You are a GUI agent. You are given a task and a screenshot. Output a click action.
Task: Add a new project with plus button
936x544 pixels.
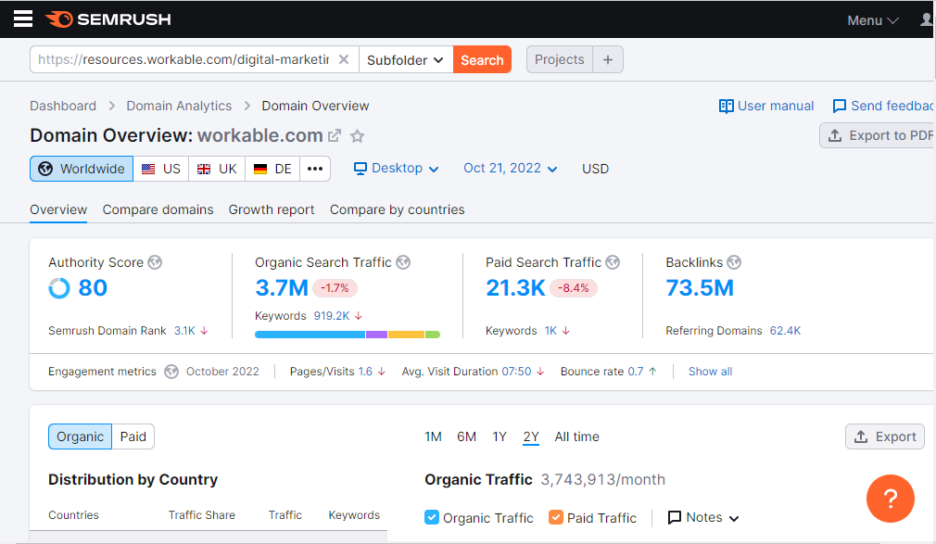tap(608, 60)
